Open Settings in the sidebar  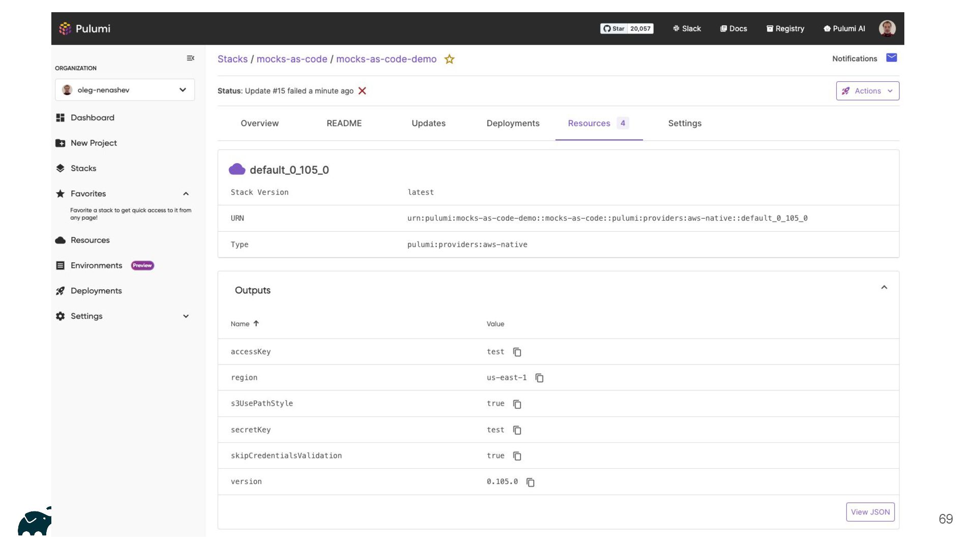click(86, 316)
